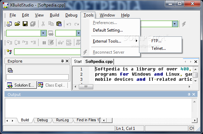Viewport: 203px width, 134px height.
Task: Click the binoculars find icon between the combo boxes
Action: [51, 33]
